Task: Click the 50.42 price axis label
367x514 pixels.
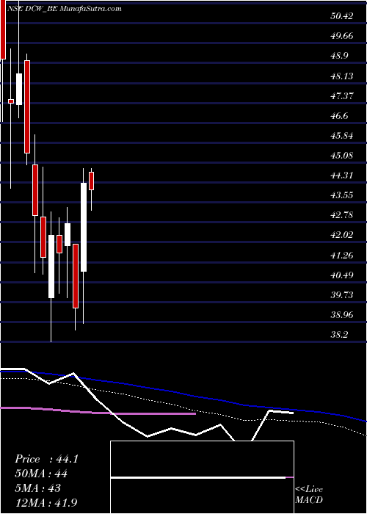Action: tap(342, 15)
